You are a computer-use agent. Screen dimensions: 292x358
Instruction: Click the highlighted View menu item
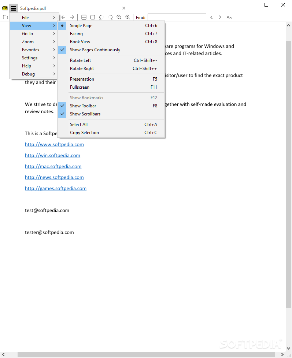33,26
